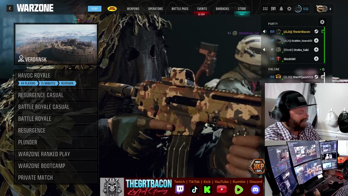Open the BATTLE PASS tab
The height and width of the screenshot is (196, 348).
(180, 9)
